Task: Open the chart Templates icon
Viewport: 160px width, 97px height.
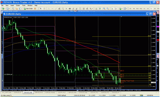Action: pyautogui.click(x=125, y=9)
